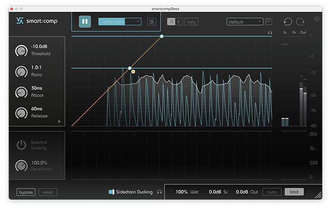Toggle the limit button
The height and width of the screenshot is (208, 331).
294,192
